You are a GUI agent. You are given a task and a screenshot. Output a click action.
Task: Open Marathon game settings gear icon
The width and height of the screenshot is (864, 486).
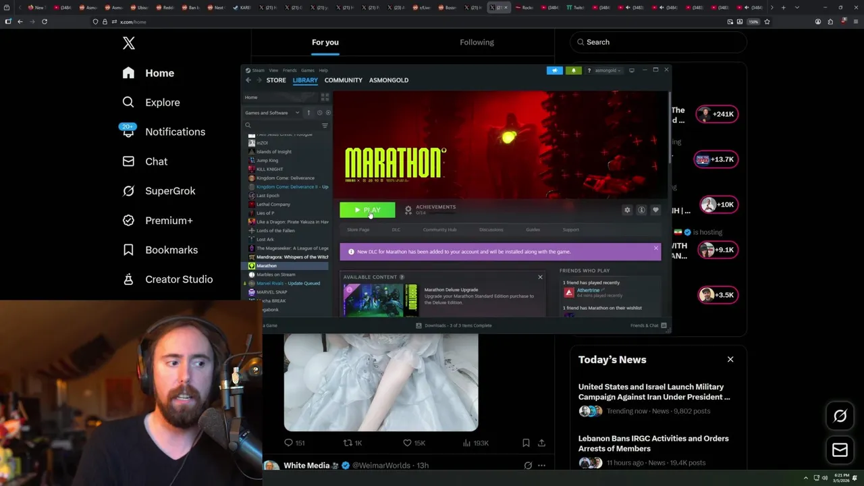click(x=627, y=210)
